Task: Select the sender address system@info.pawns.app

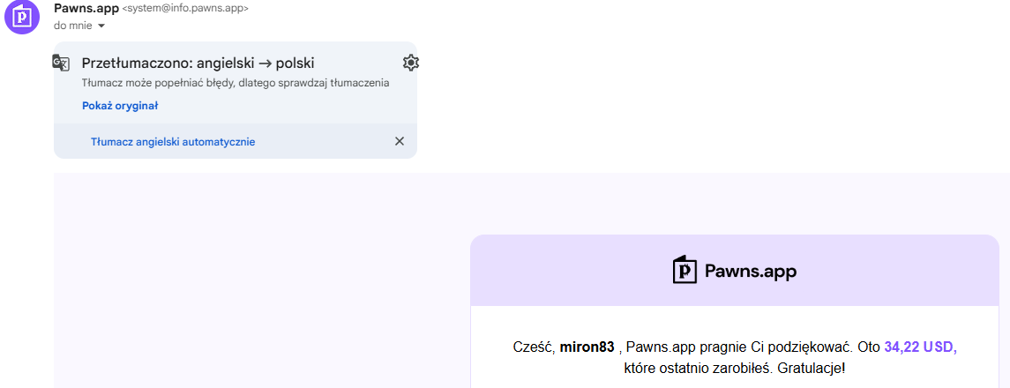Action: tap(185, 9)
